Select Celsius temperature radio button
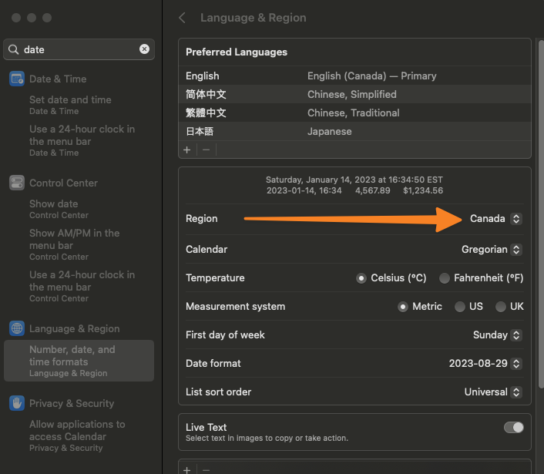The width and height of the screenshot is (544, 474). tap(361, 278)
